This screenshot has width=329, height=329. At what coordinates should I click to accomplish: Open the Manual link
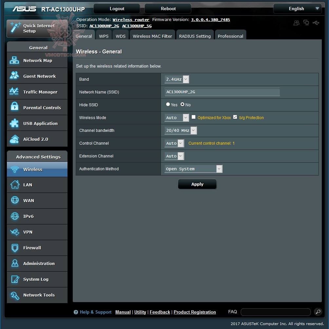pos(123,312)
